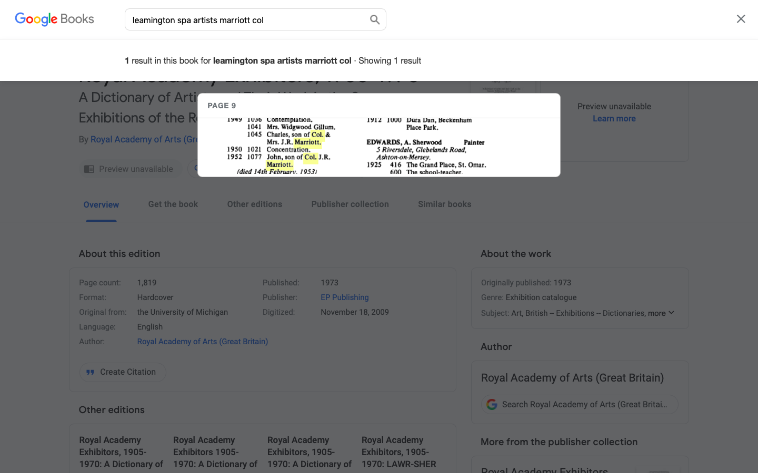The height and width of the screenshot is (473, 758).
Task: Open the Overview tab
Action: [101, 204]
